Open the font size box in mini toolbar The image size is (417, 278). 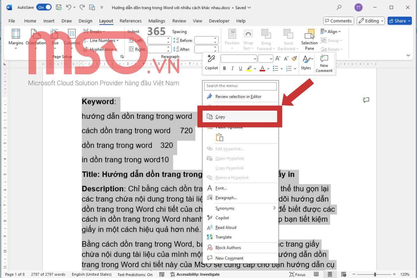[266, 58]
